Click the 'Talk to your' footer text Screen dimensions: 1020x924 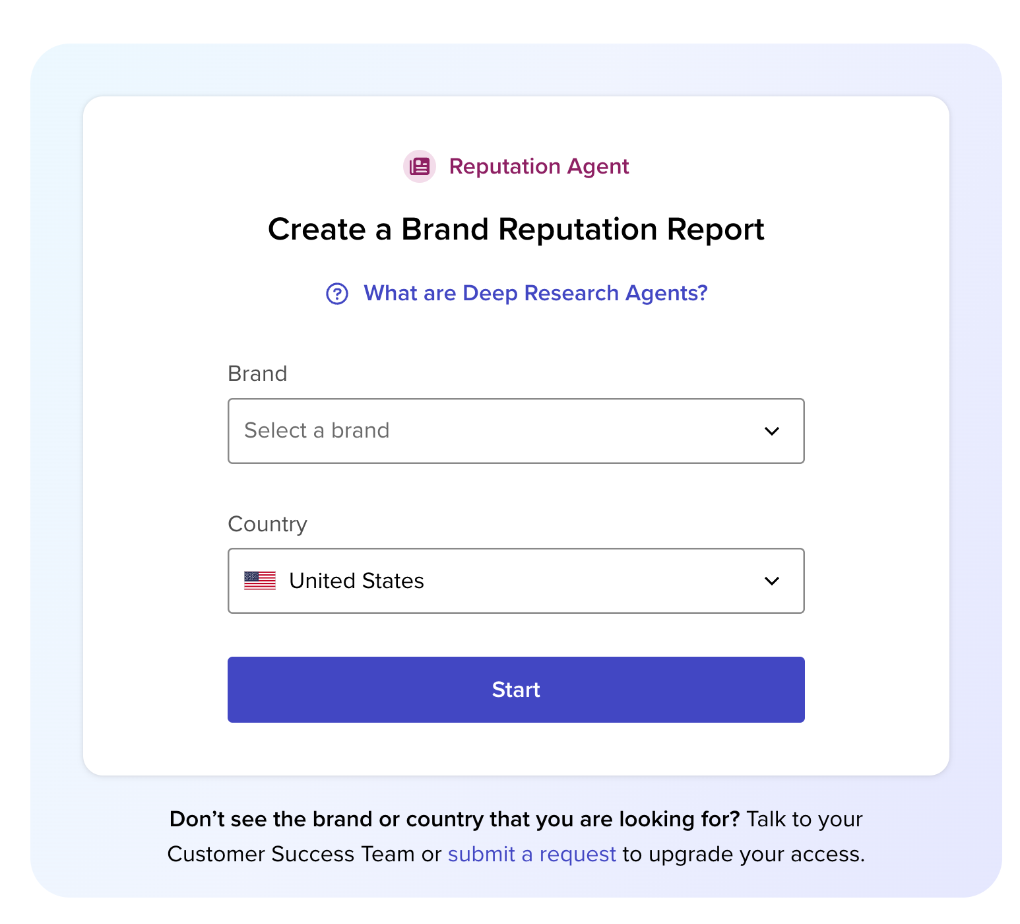point(804,819)
